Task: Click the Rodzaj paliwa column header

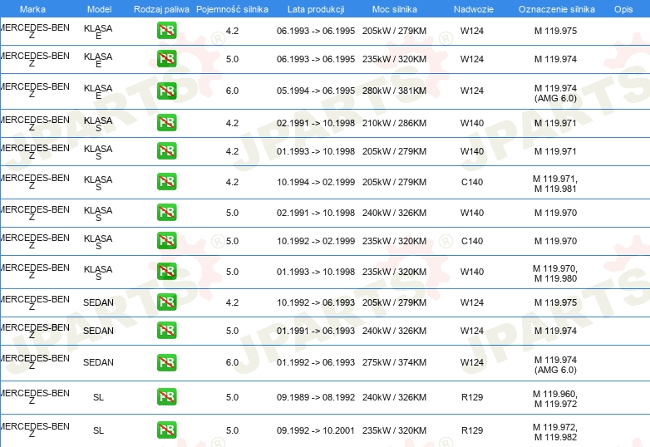Action: coord(162,9)
